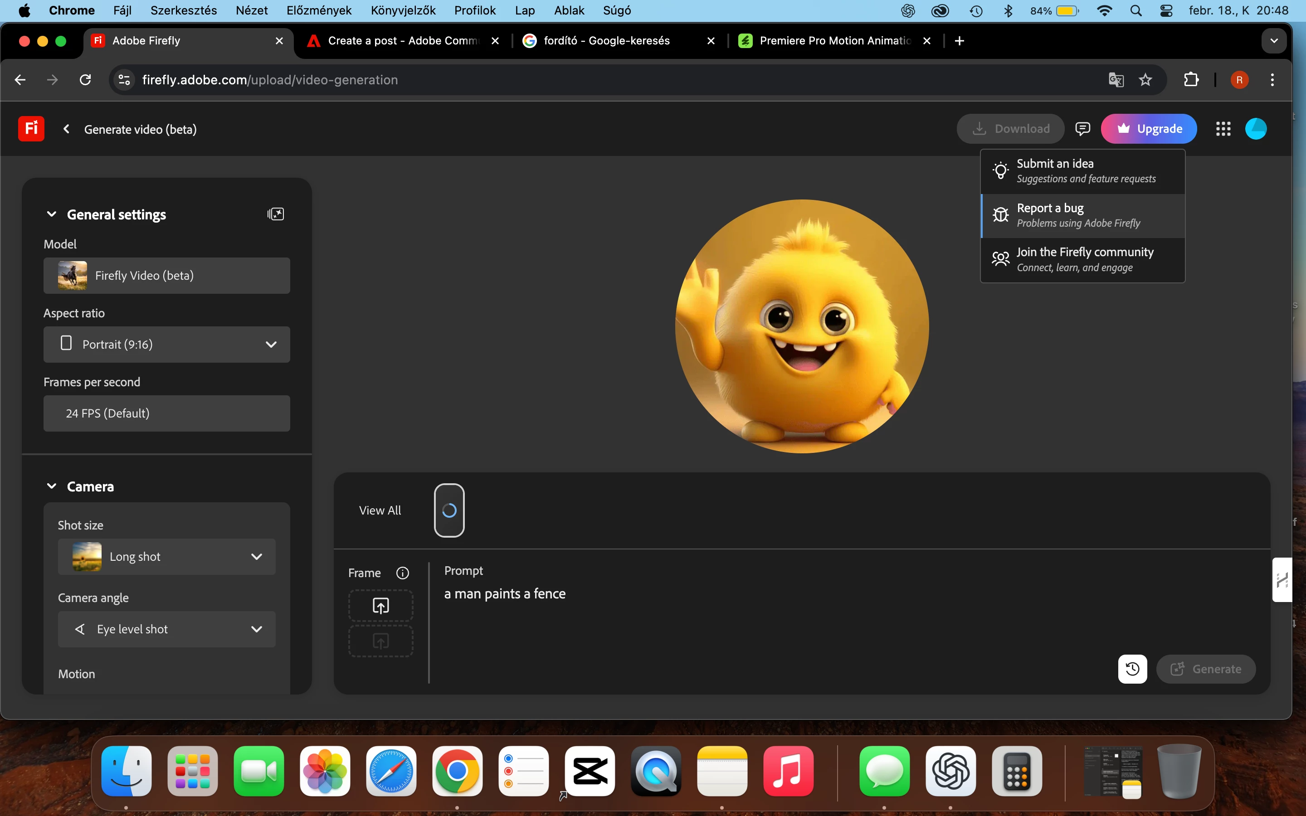The image size is (1306, 816).
Task: Open the Aspect ratio Portrait dropdown
Action: click(166, 345)
